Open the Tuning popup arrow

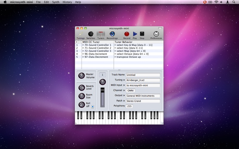click(x=124, y=80)
